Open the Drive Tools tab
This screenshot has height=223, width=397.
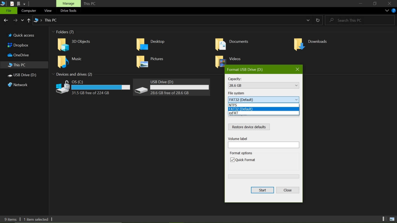[68, 11]
